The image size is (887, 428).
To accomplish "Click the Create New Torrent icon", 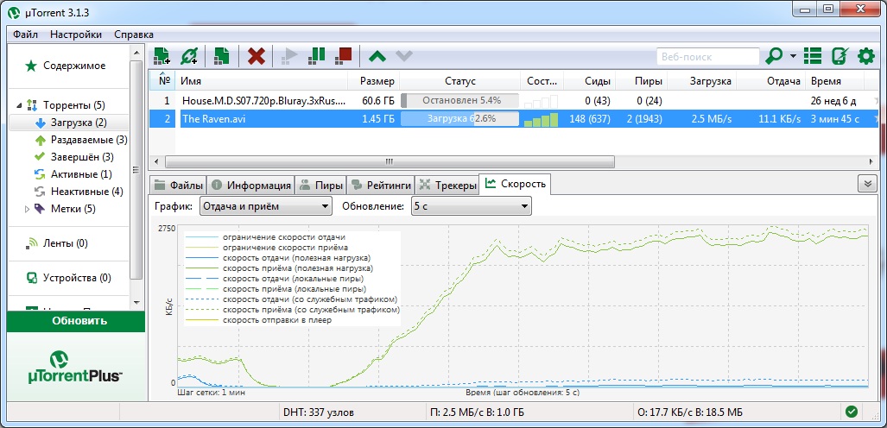I will (222, 57).
